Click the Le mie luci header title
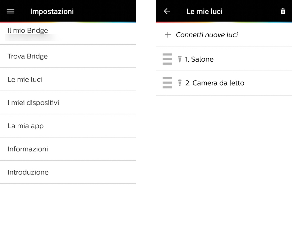The height and width of the screenshot is (232, 292). (x=204, y=11)
